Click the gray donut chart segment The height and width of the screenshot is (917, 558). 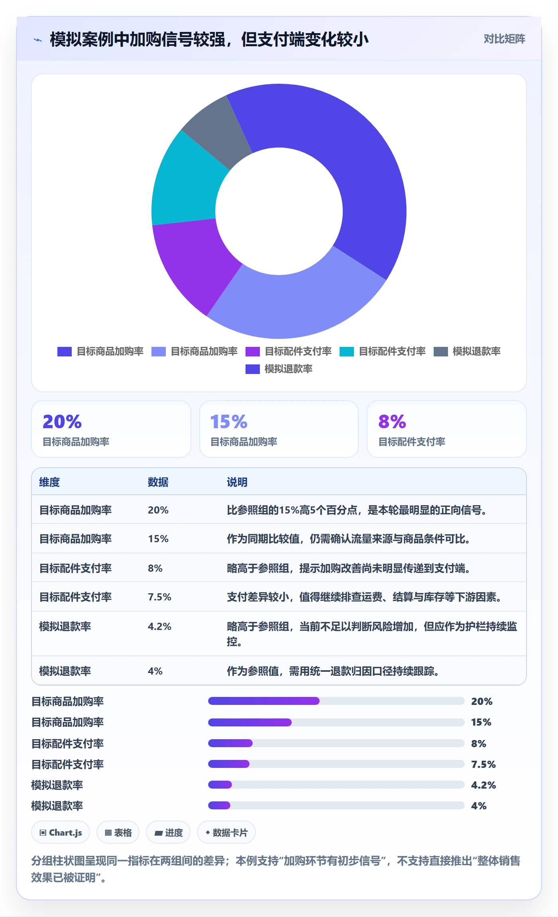[221, 132]
